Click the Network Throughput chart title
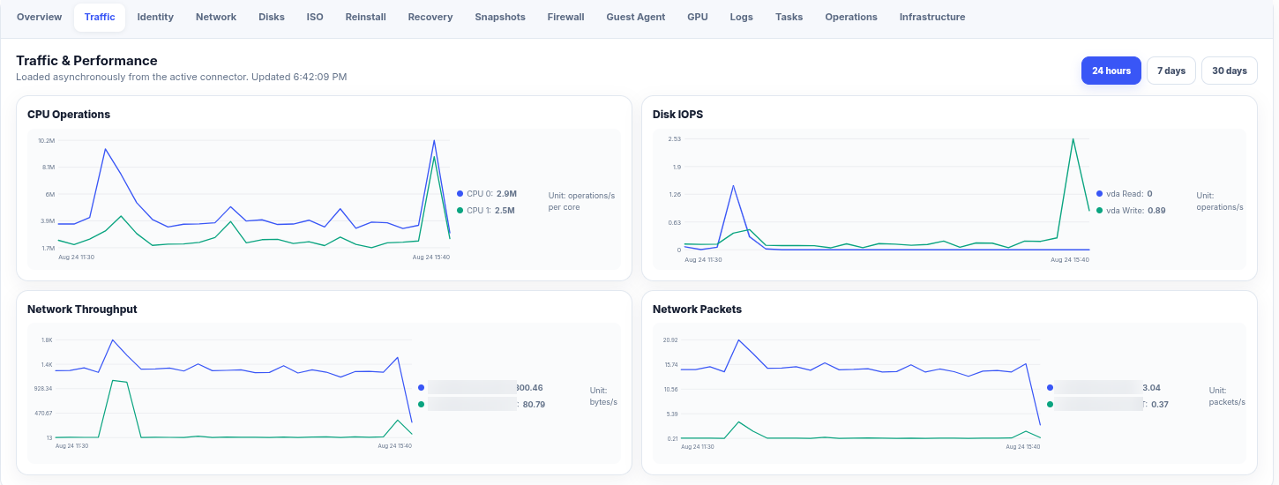The width and height of the screenshot is (1279, 485). [82, 310]
